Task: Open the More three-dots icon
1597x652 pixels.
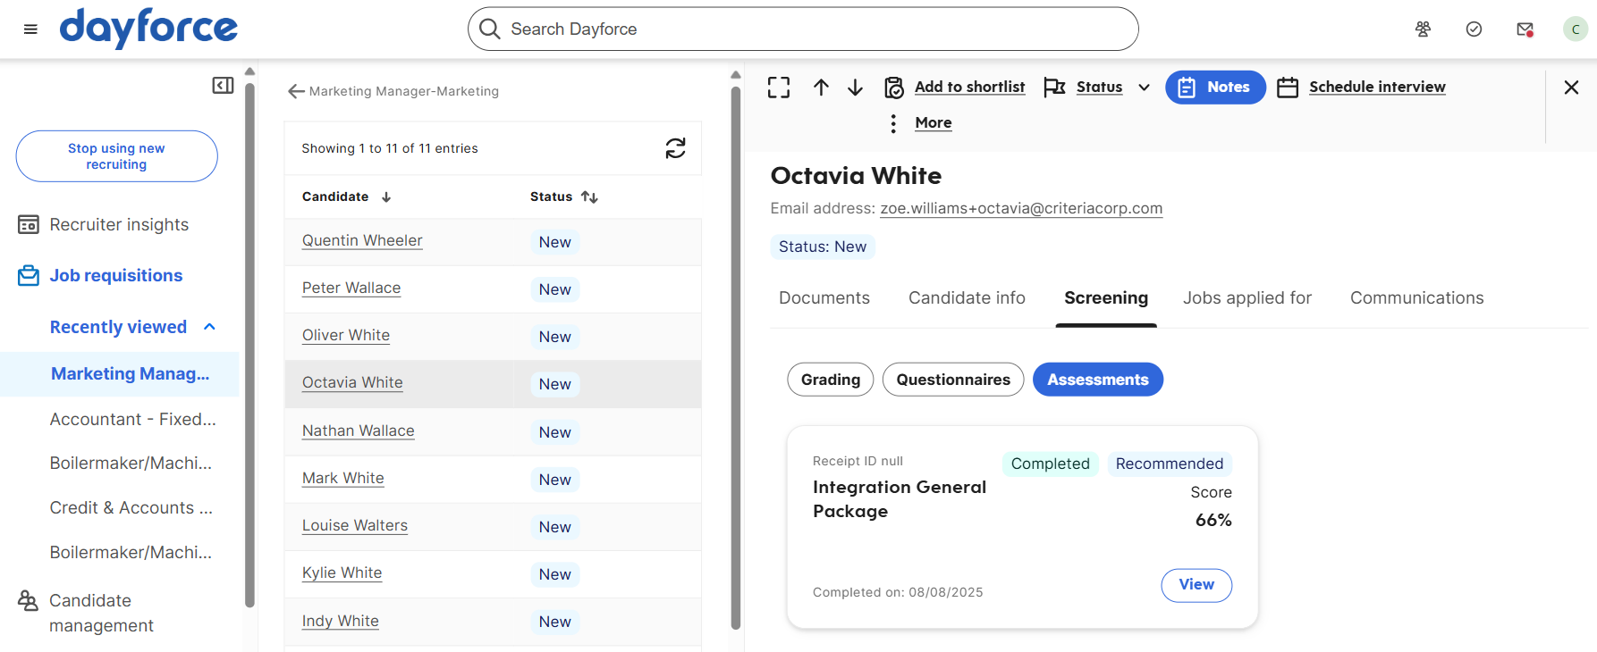Action: coord(893,123)
